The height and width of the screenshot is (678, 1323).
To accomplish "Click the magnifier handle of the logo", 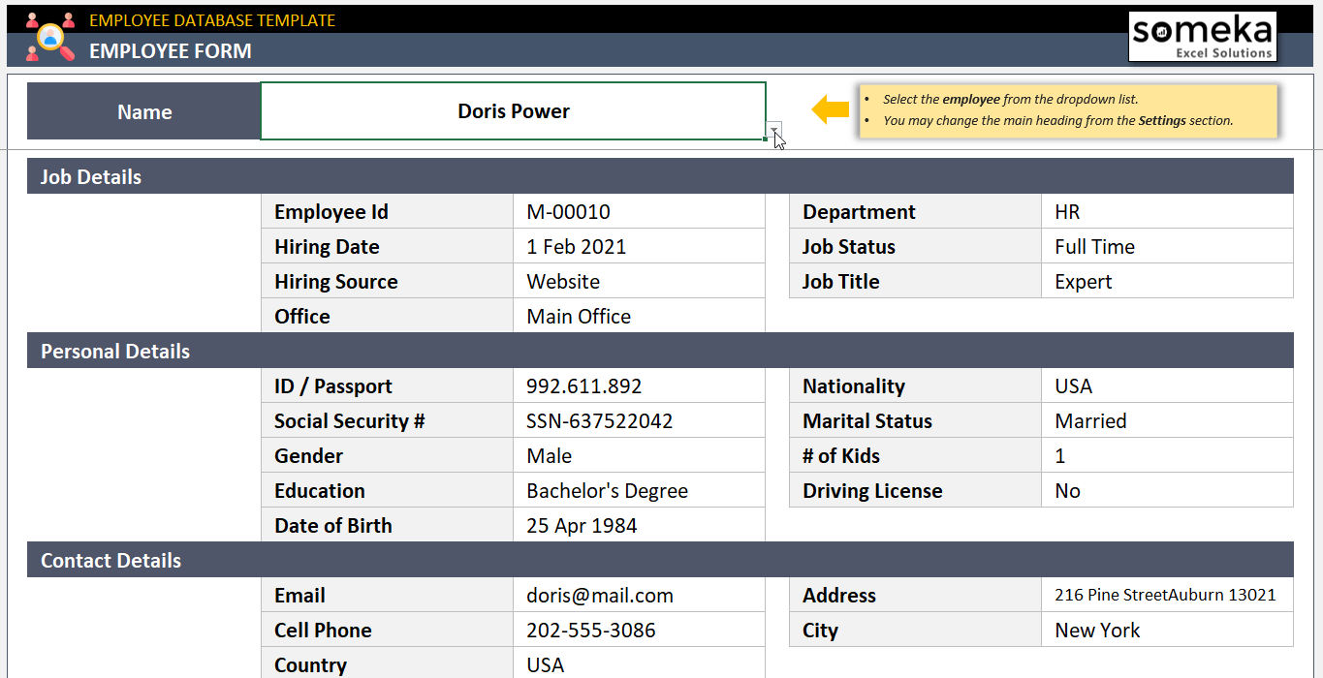I will pos(67,54).
